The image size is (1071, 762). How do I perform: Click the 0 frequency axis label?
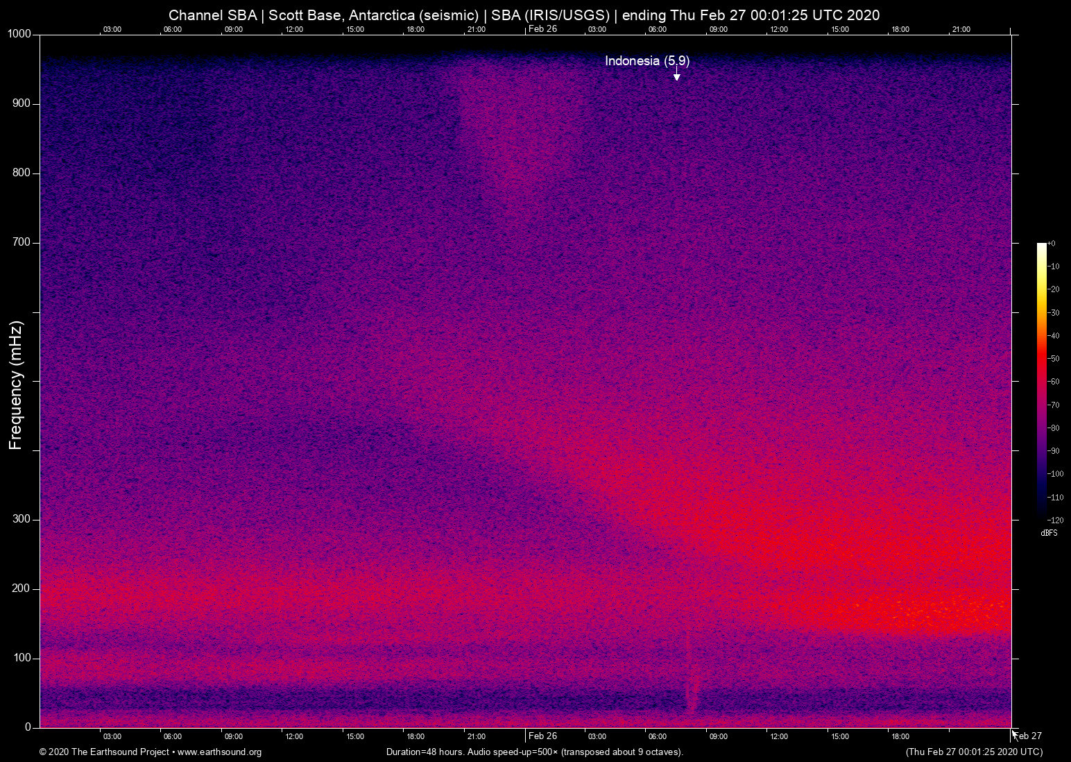click(x=28, y=727)
